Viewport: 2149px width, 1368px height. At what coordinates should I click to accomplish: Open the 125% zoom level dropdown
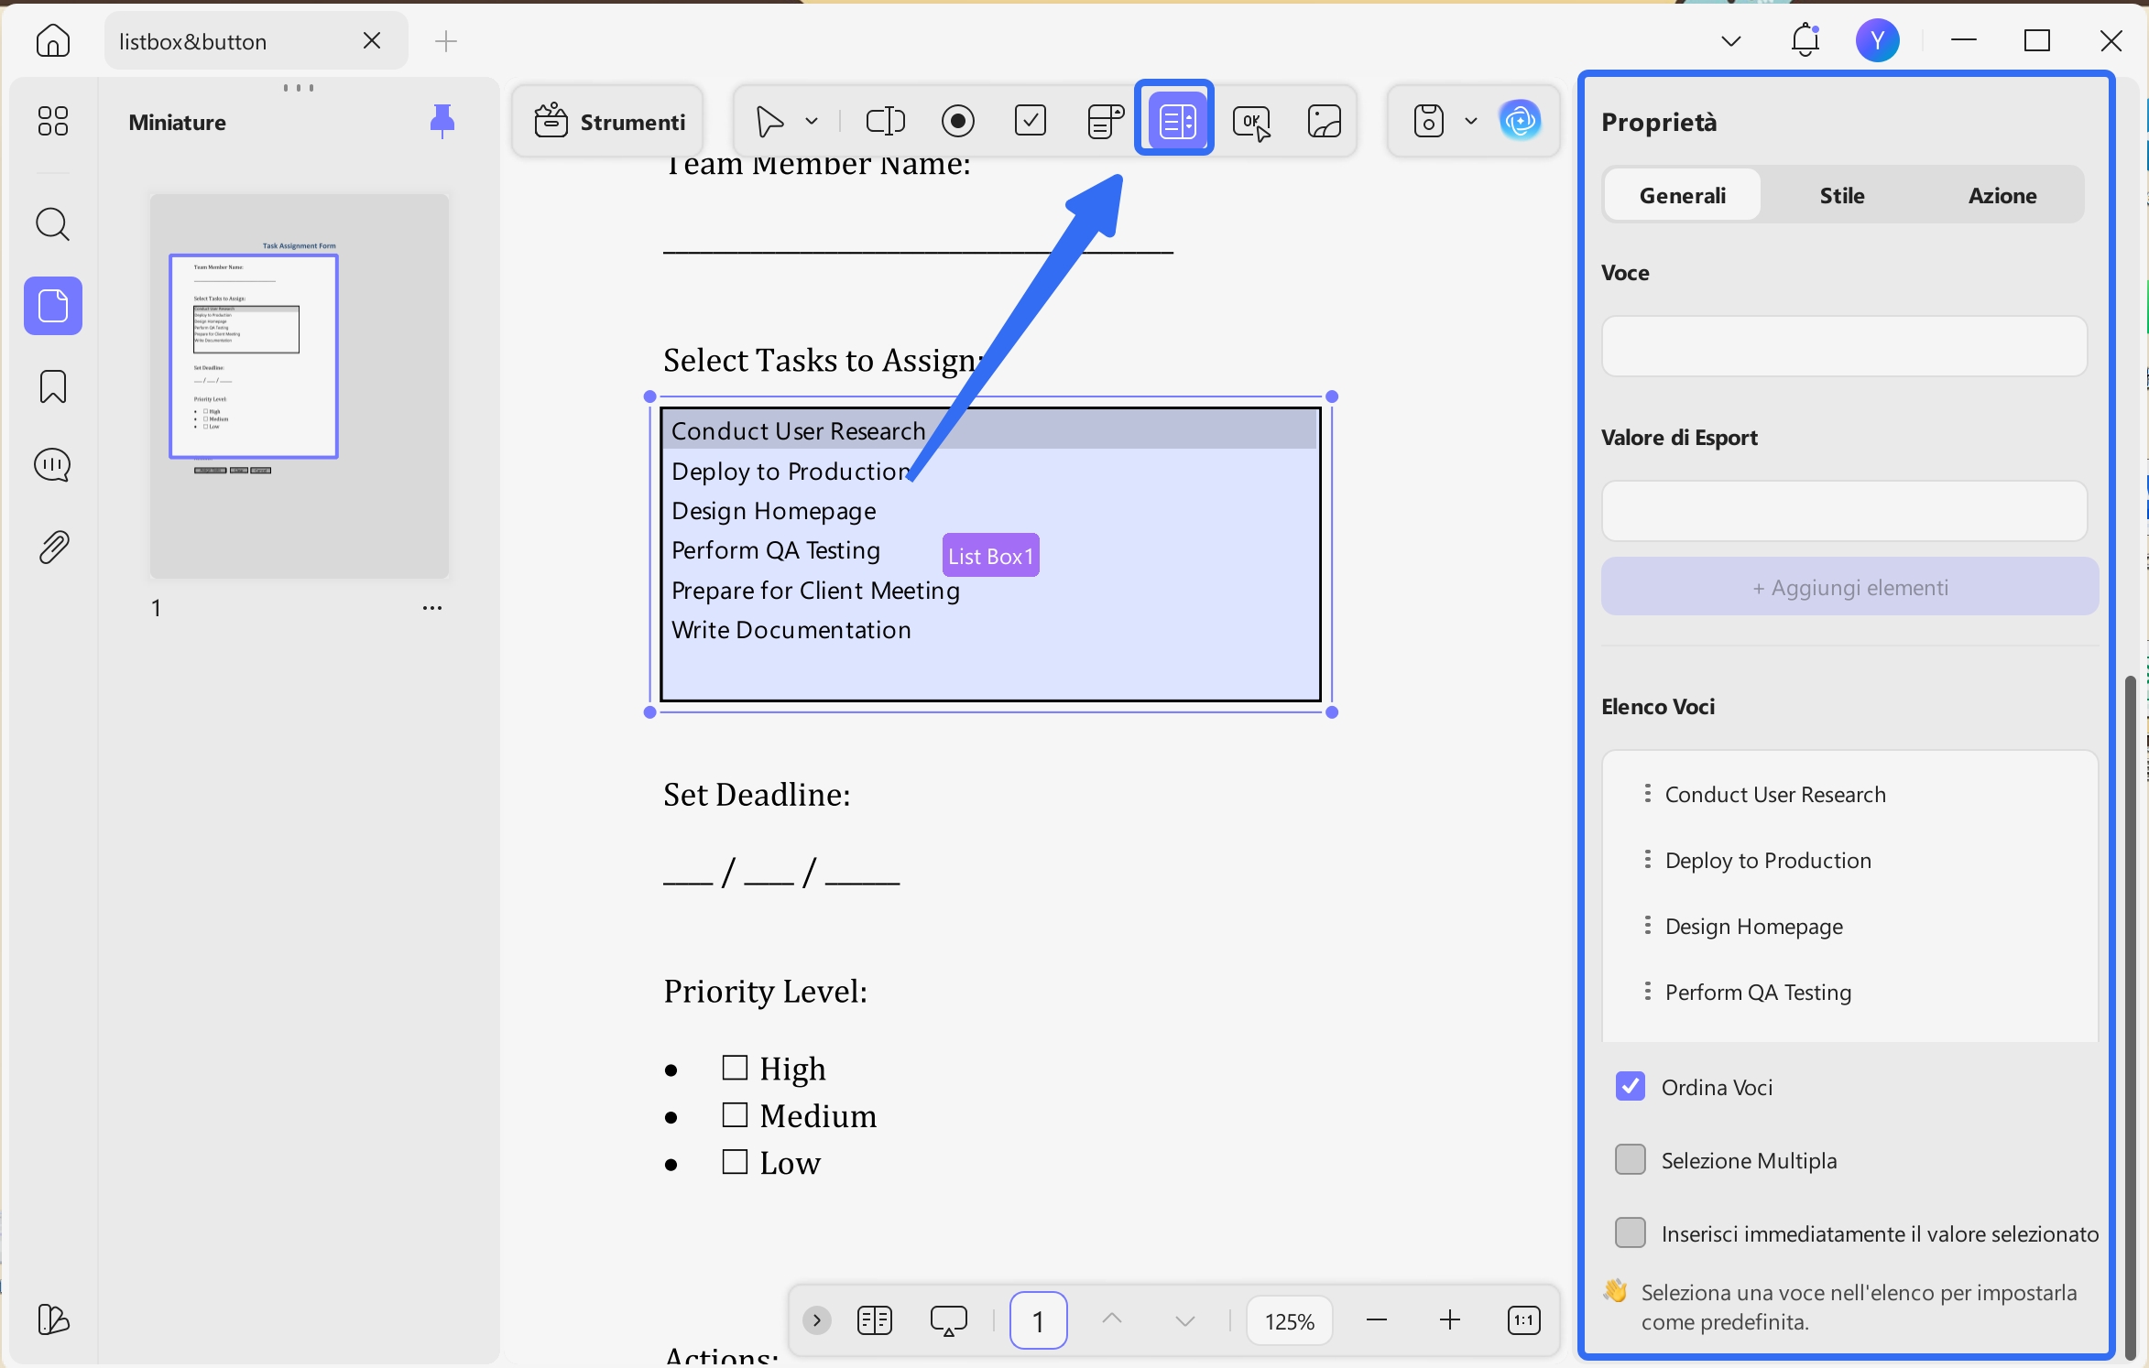[1289, 1320]
